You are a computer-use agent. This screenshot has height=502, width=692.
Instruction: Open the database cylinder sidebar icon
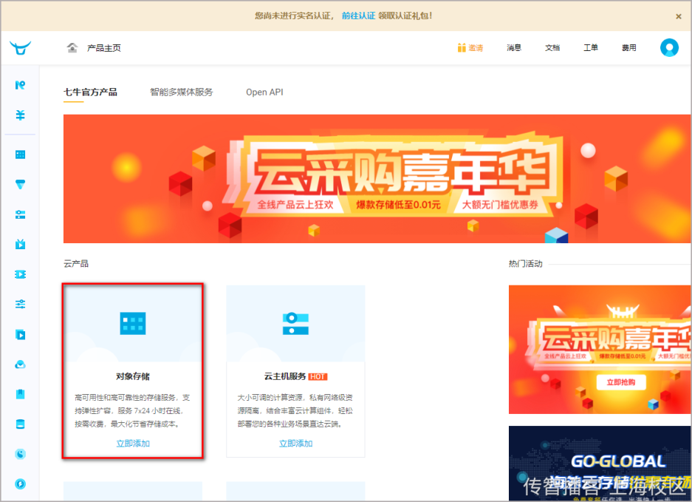click(20, 424)
